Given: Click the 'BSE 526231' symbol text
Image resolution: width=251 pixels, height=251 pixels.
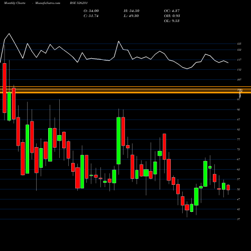Looking at the screenshot, I should (79, 3).
